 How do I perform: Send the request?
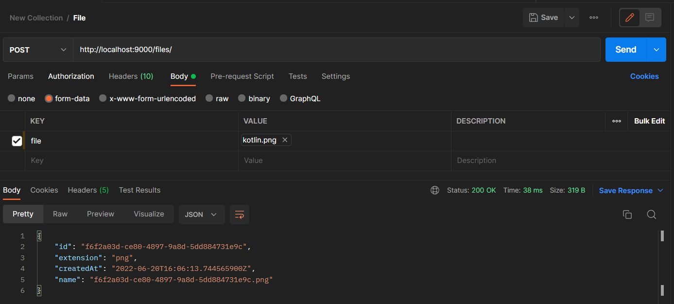tap(625, 50)
